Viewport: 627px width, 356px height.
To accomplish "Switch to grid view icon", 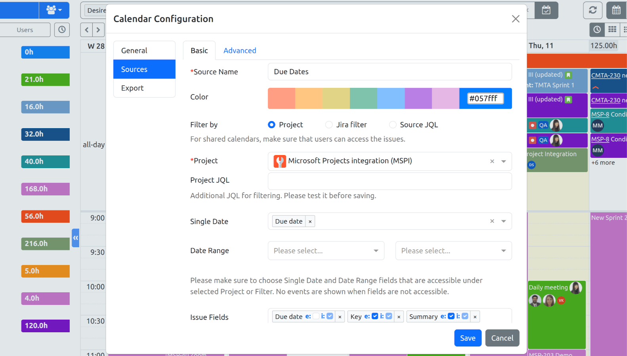I will (x=612, y=29).
